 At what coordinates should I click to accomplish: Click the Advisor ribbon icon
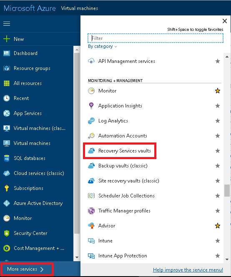[x=91, y=226]
